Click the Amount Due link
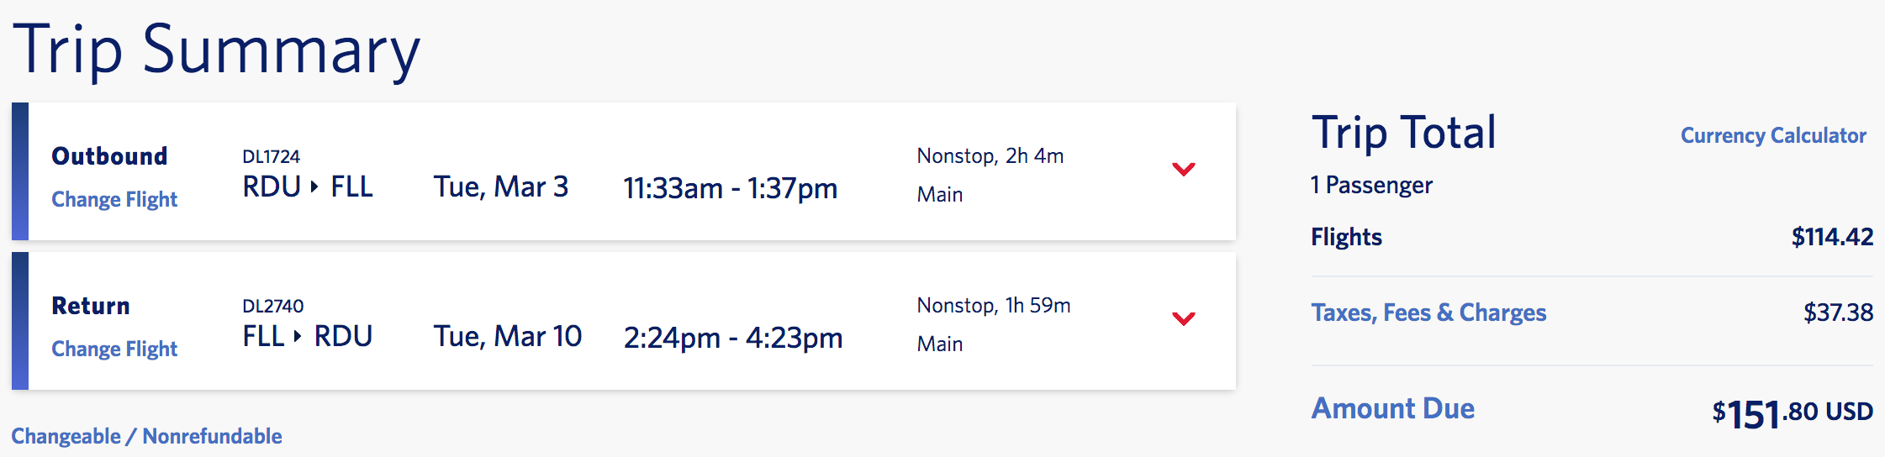 pos(1392,409)
